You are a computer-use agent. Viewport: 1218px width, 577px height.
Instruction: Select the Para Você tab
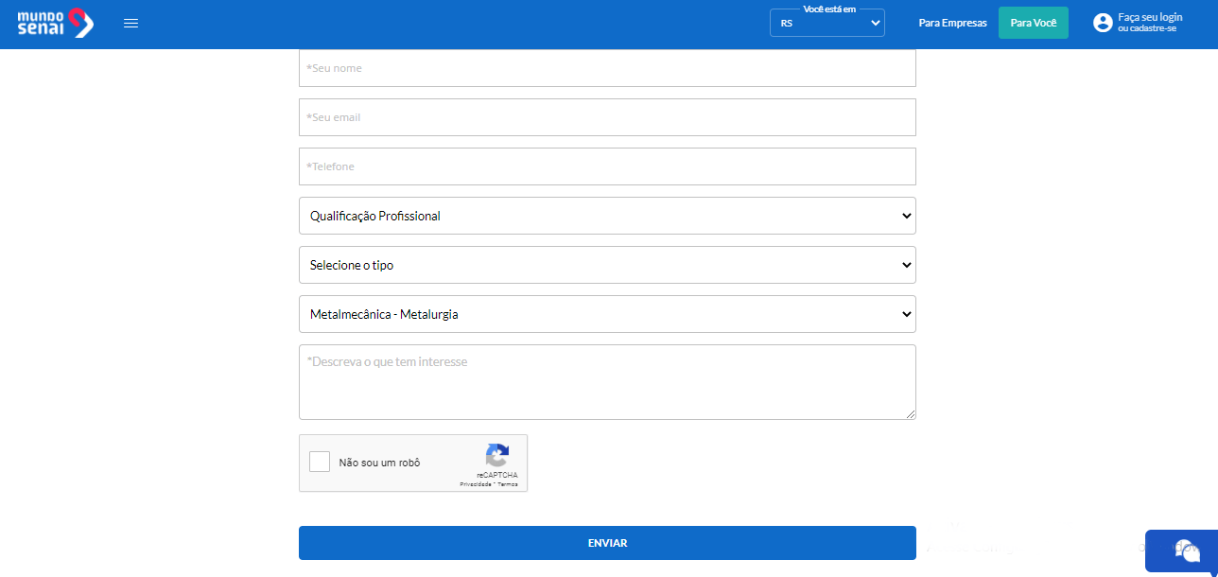(1033, 23)
